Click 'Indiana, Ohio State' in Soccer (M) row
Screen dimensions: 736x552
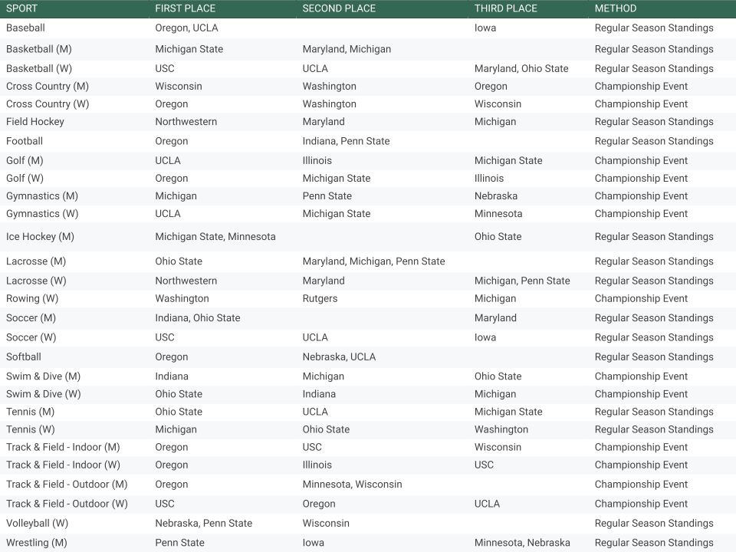point(198,317)
